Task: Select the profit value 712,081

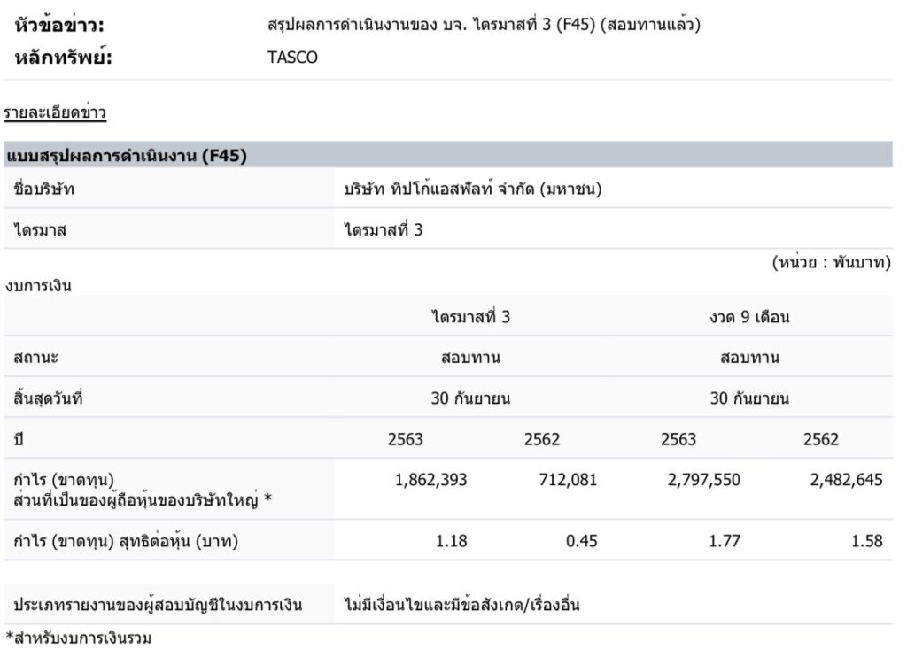Action: (x=568, y=480)
